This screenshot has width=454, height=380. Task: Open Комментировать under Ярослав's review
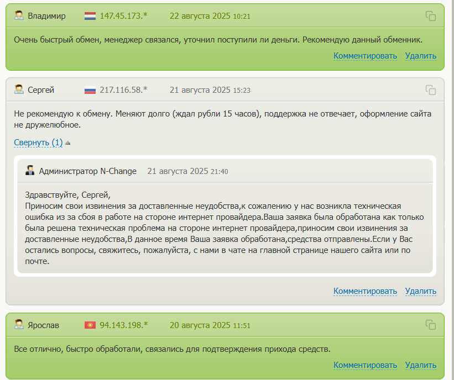[x=365, y=365]
